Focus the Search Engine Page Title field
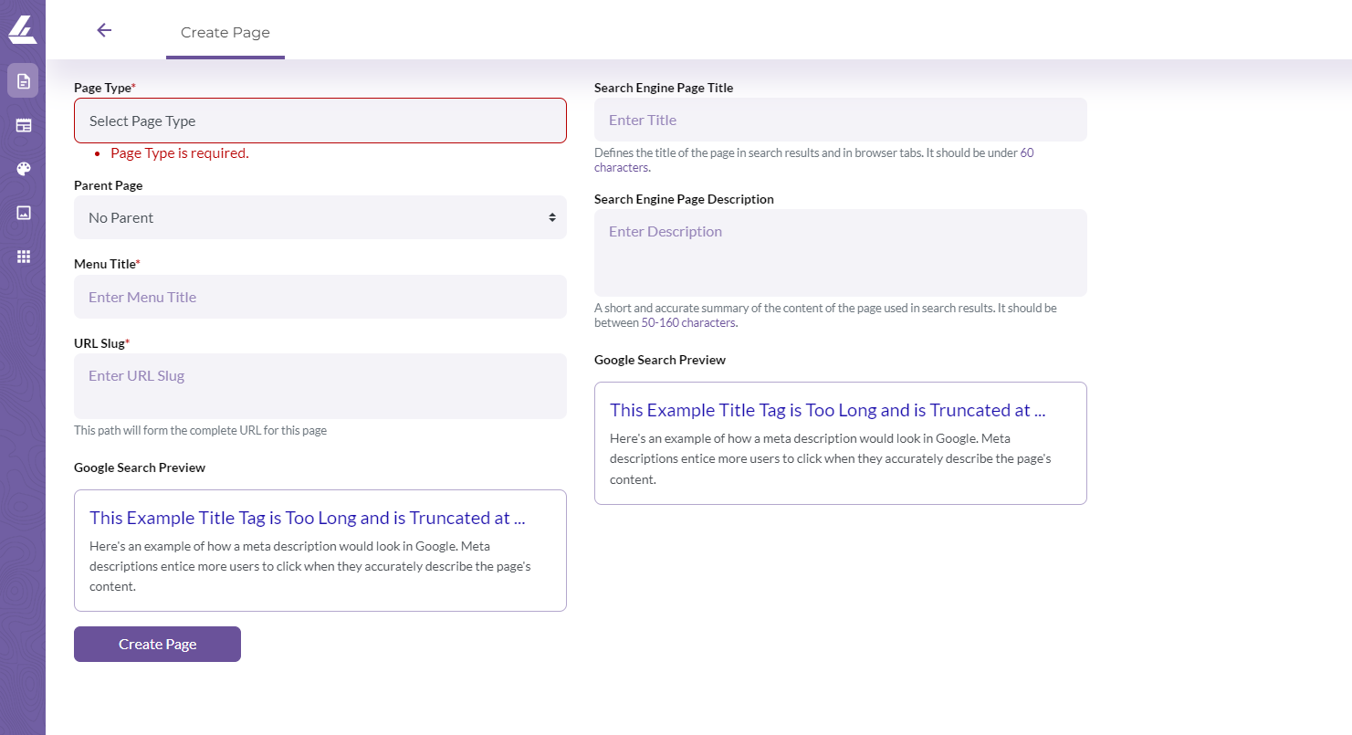This screenshot has width=1352, height=735. pyautogui.click(x=841, y=120)
